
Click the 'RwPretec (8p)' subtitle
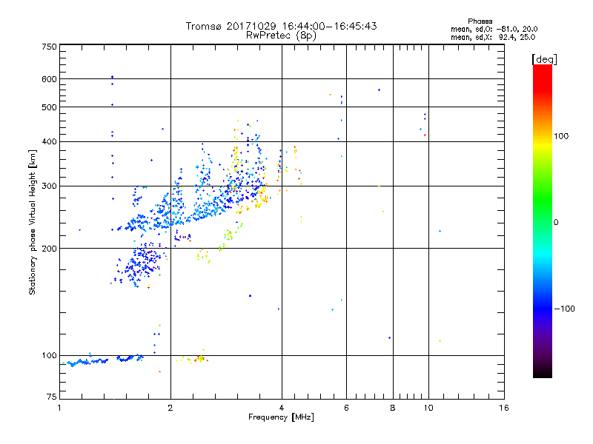(281, 36)
